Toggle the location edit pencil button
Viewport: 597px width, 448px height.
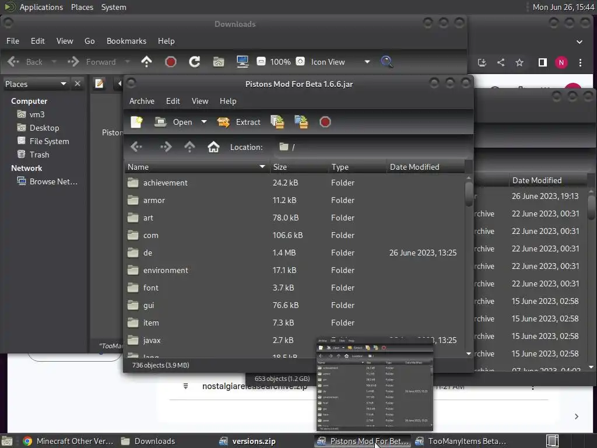click(x=99, y=83)
